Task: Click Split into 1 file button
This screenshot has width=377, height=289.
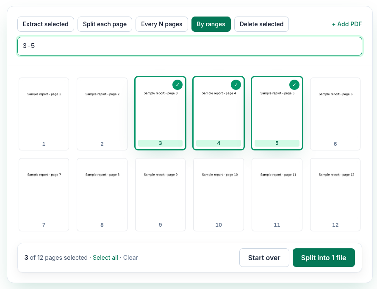Action: 324,258
